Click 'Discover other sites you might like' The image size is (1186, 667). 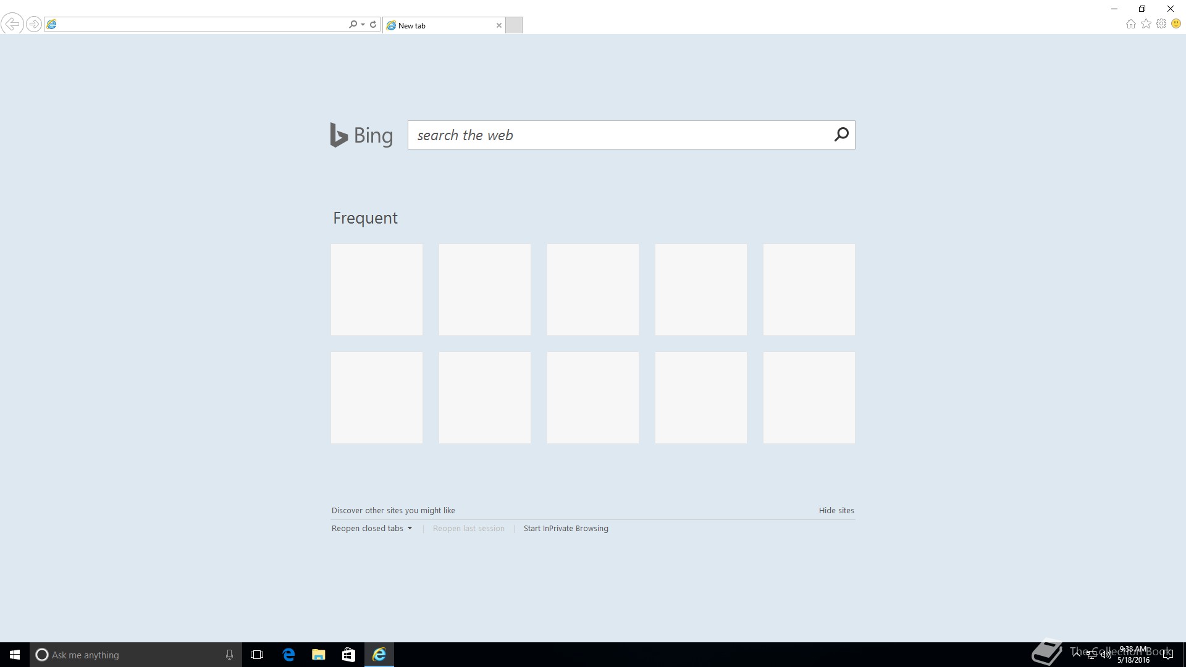(393, 511)
